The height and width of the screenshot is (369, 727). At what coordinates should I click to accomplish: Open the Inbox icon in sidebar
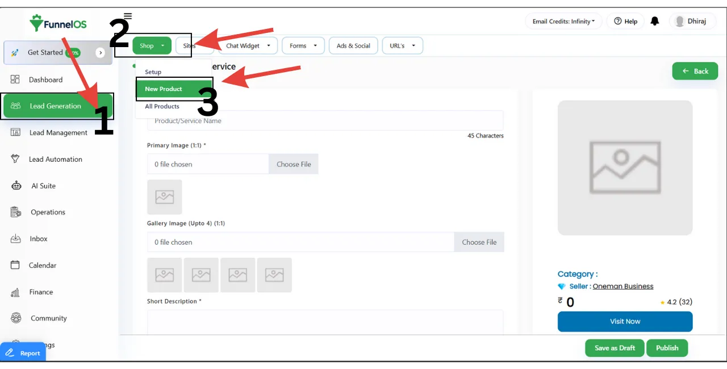coord(16,238)
